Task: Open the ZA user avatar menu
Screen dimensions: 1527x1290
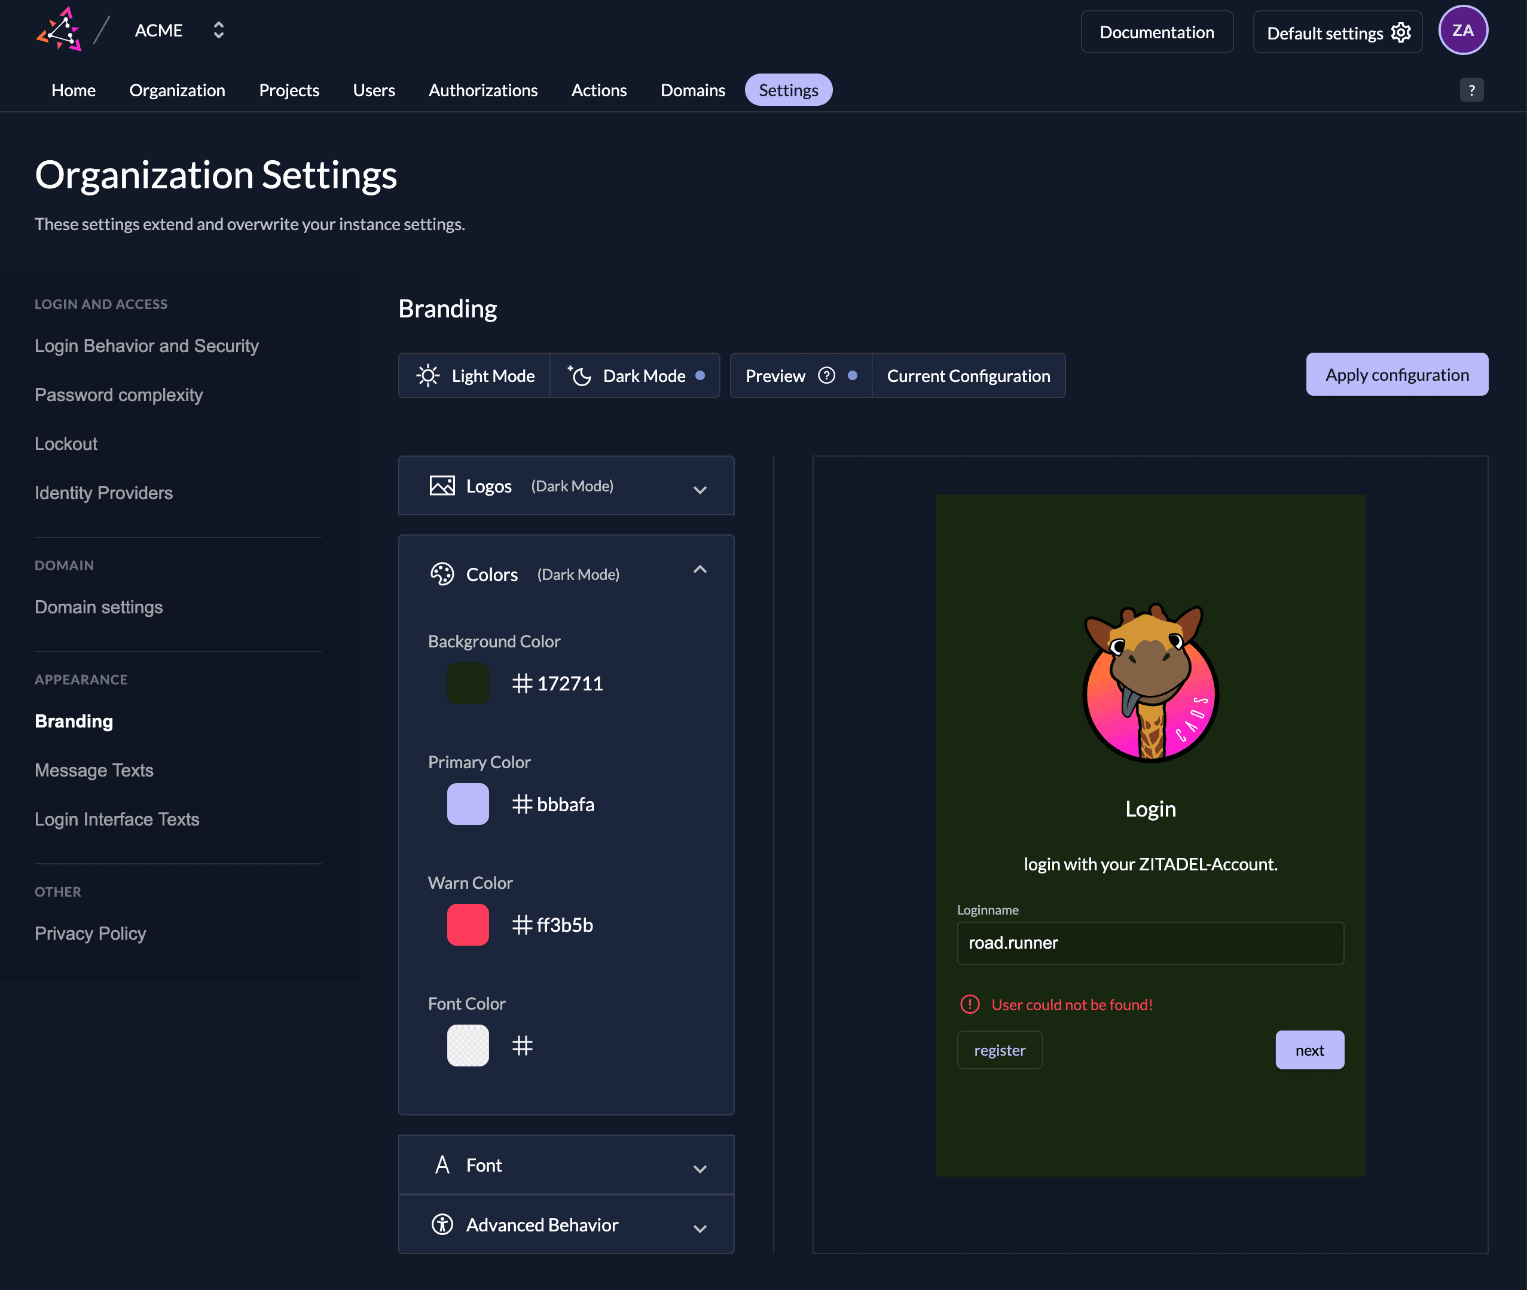Action: [1462, 30]
